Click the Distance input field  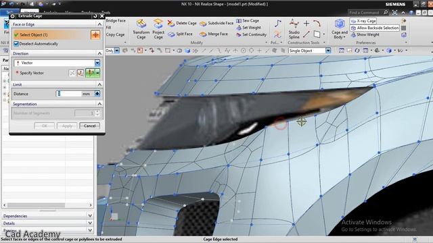click(x=69, y=94)
